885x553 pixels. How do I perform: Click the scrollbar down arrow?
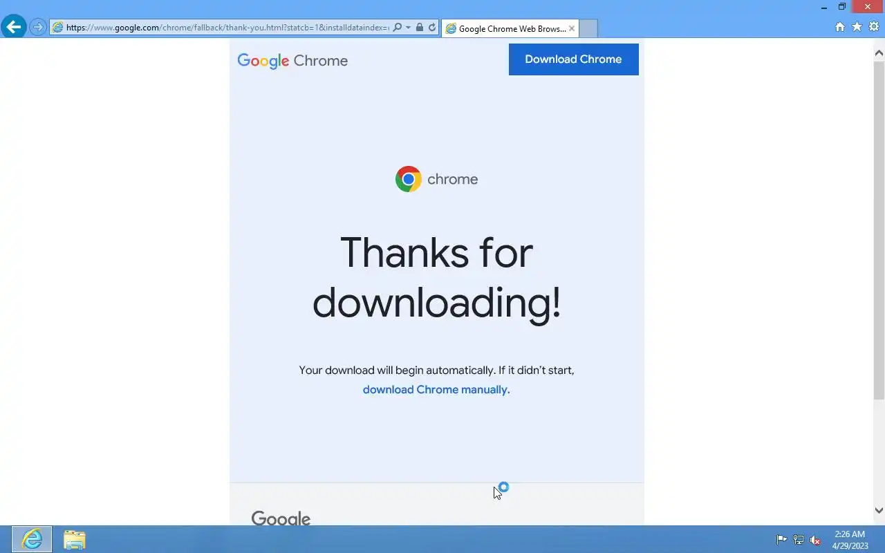879,511
